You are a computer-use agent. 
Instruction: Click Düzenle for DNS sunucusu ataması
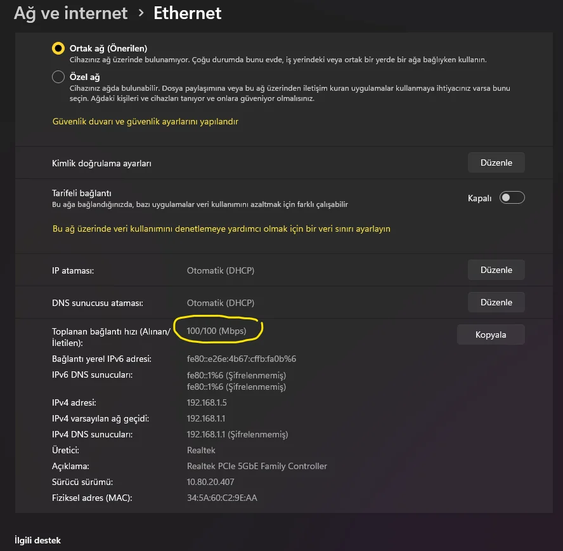[496, 302]
